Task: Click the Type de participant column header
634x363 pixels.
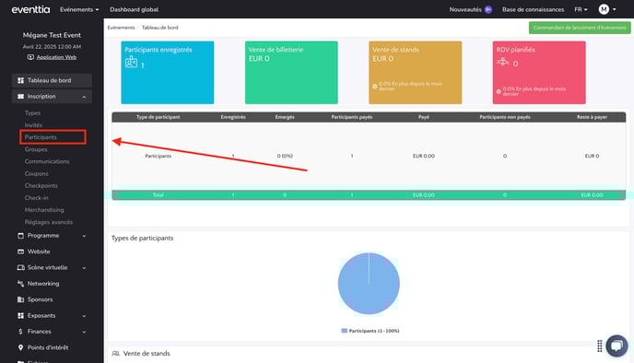Action: 158,117
